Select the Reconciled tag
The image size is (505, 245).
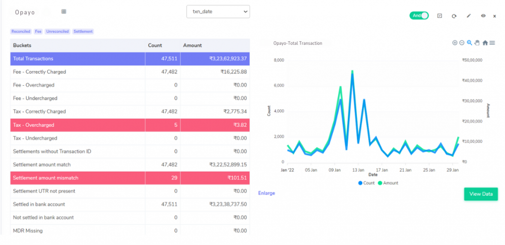21,32
